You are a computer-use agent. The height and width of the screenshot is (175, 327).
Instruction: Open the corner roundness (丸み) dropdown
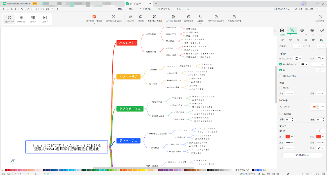tap(320, 59)
